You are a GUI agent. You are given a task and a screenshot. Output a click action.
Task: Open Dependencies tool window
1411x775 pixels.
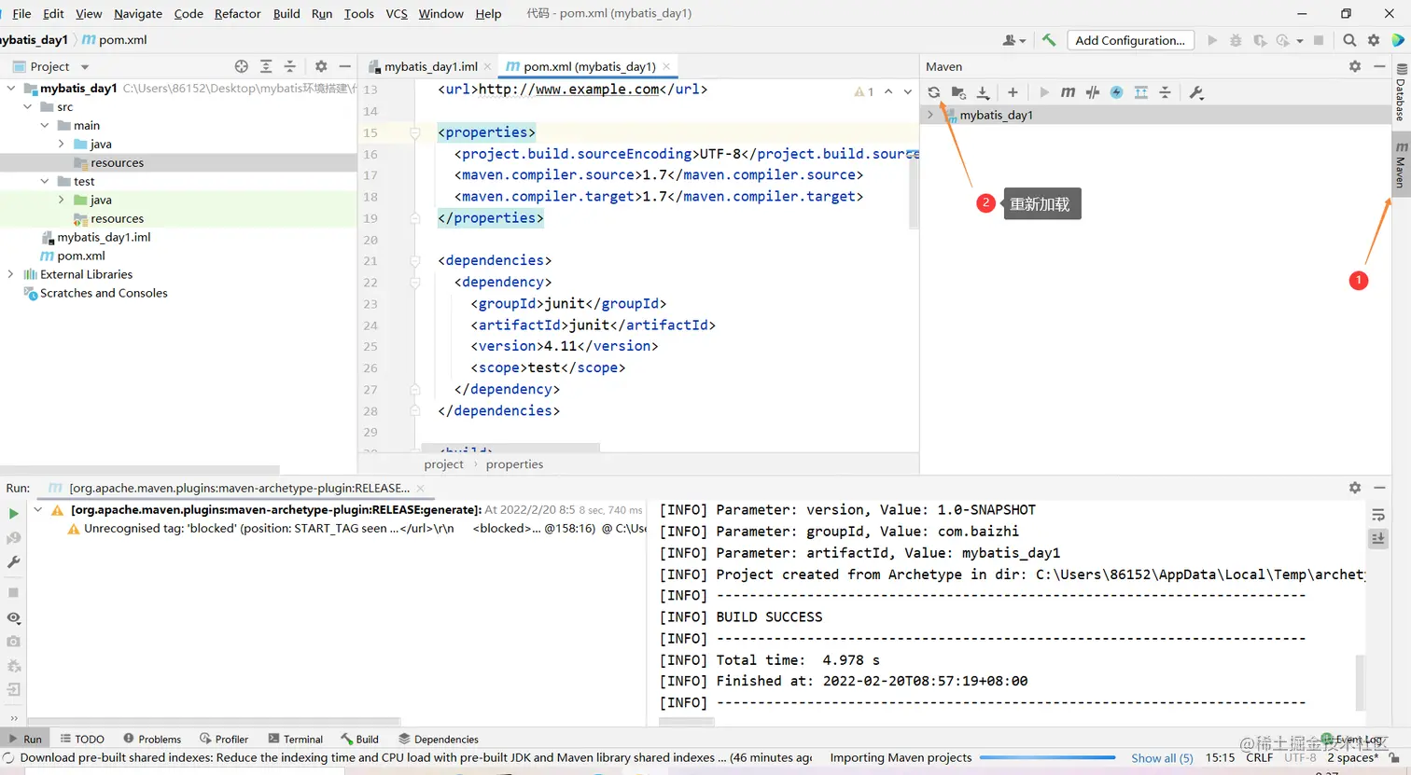[439, 739]
